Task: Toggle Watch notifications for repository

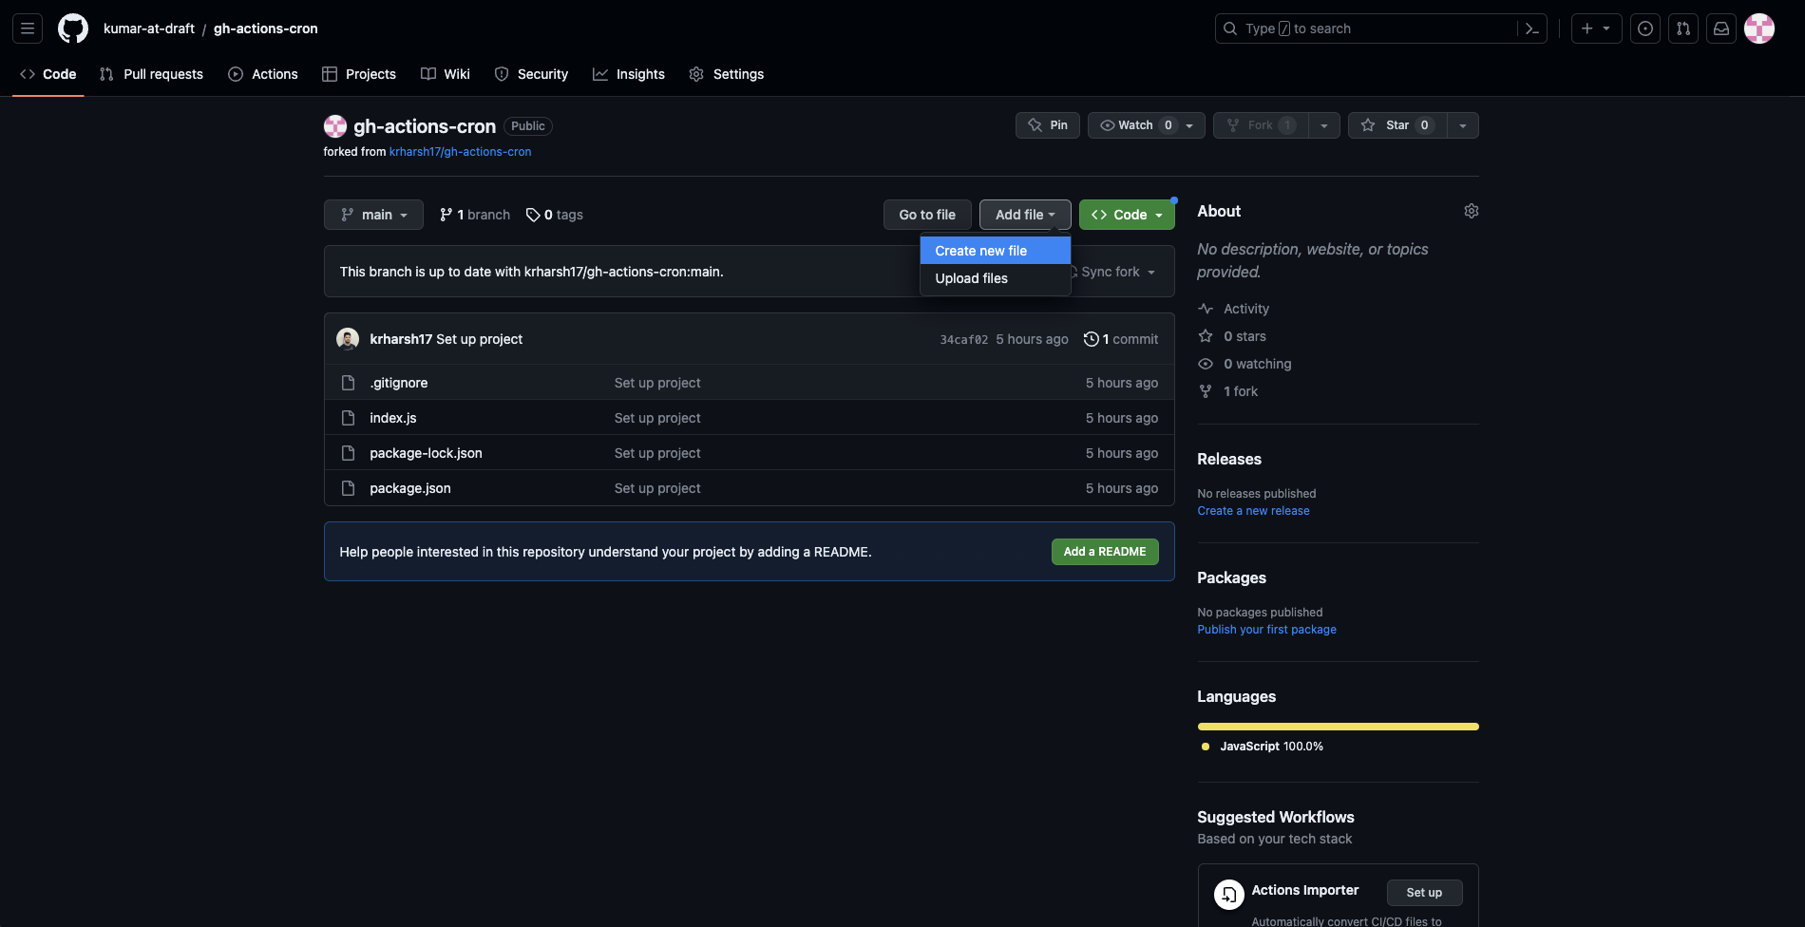Action: click(1135, 125)
